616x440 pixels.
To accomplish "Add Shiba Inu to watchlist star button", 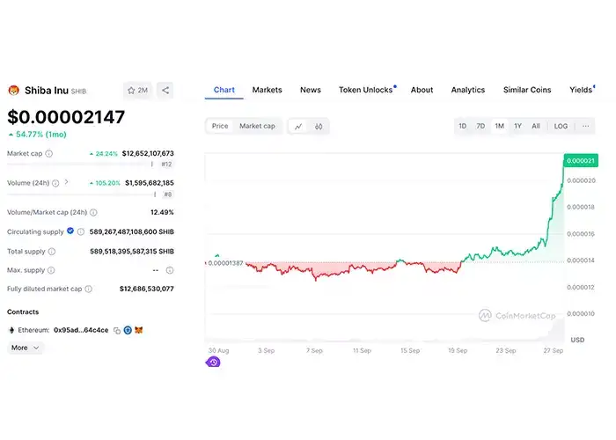I will (x=137, y=90).
